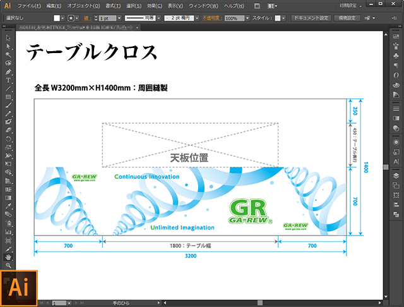The height and width of the screenshot is (307, 404).
Task: Open the Graphic Styles panel icon
Action: [396, 152]
